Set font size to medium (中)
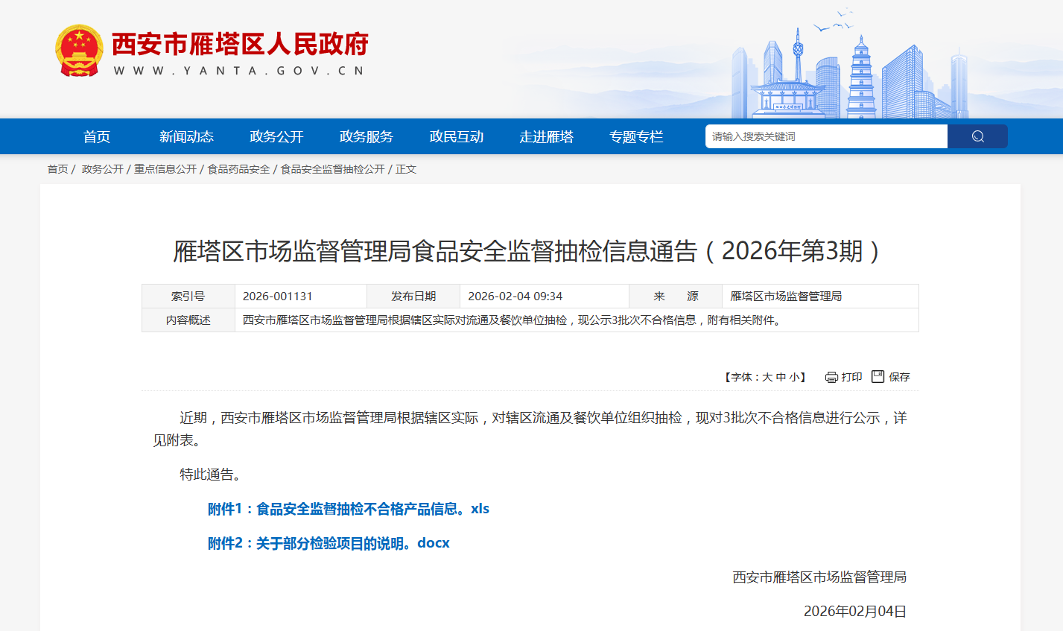1063x631 pixels. pyautogui.click(x=780, y=378)
